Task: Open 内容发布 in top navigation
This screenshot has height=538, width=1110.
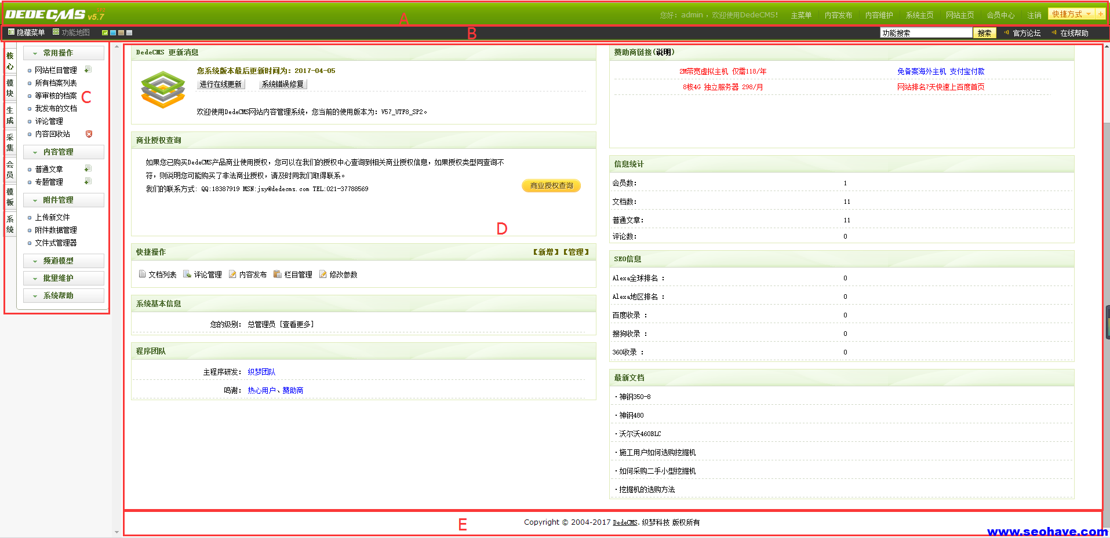Action: tap(838, 15)
